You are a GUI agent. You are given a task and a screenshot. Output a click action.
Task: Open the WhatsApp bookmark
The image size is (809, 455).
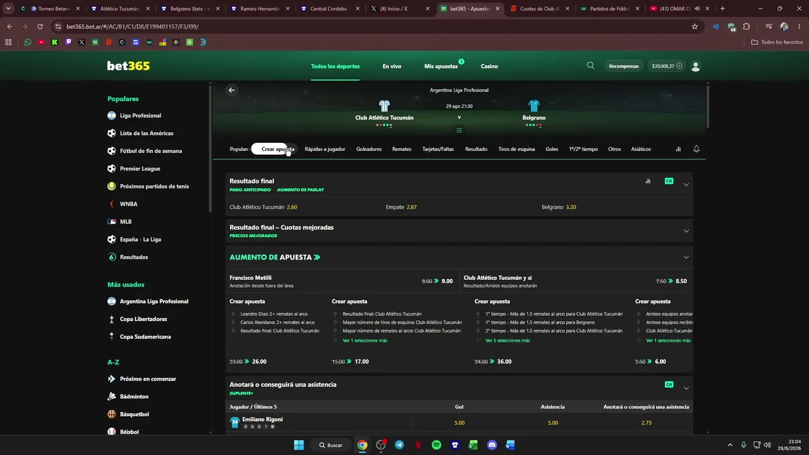coord(28,42)
